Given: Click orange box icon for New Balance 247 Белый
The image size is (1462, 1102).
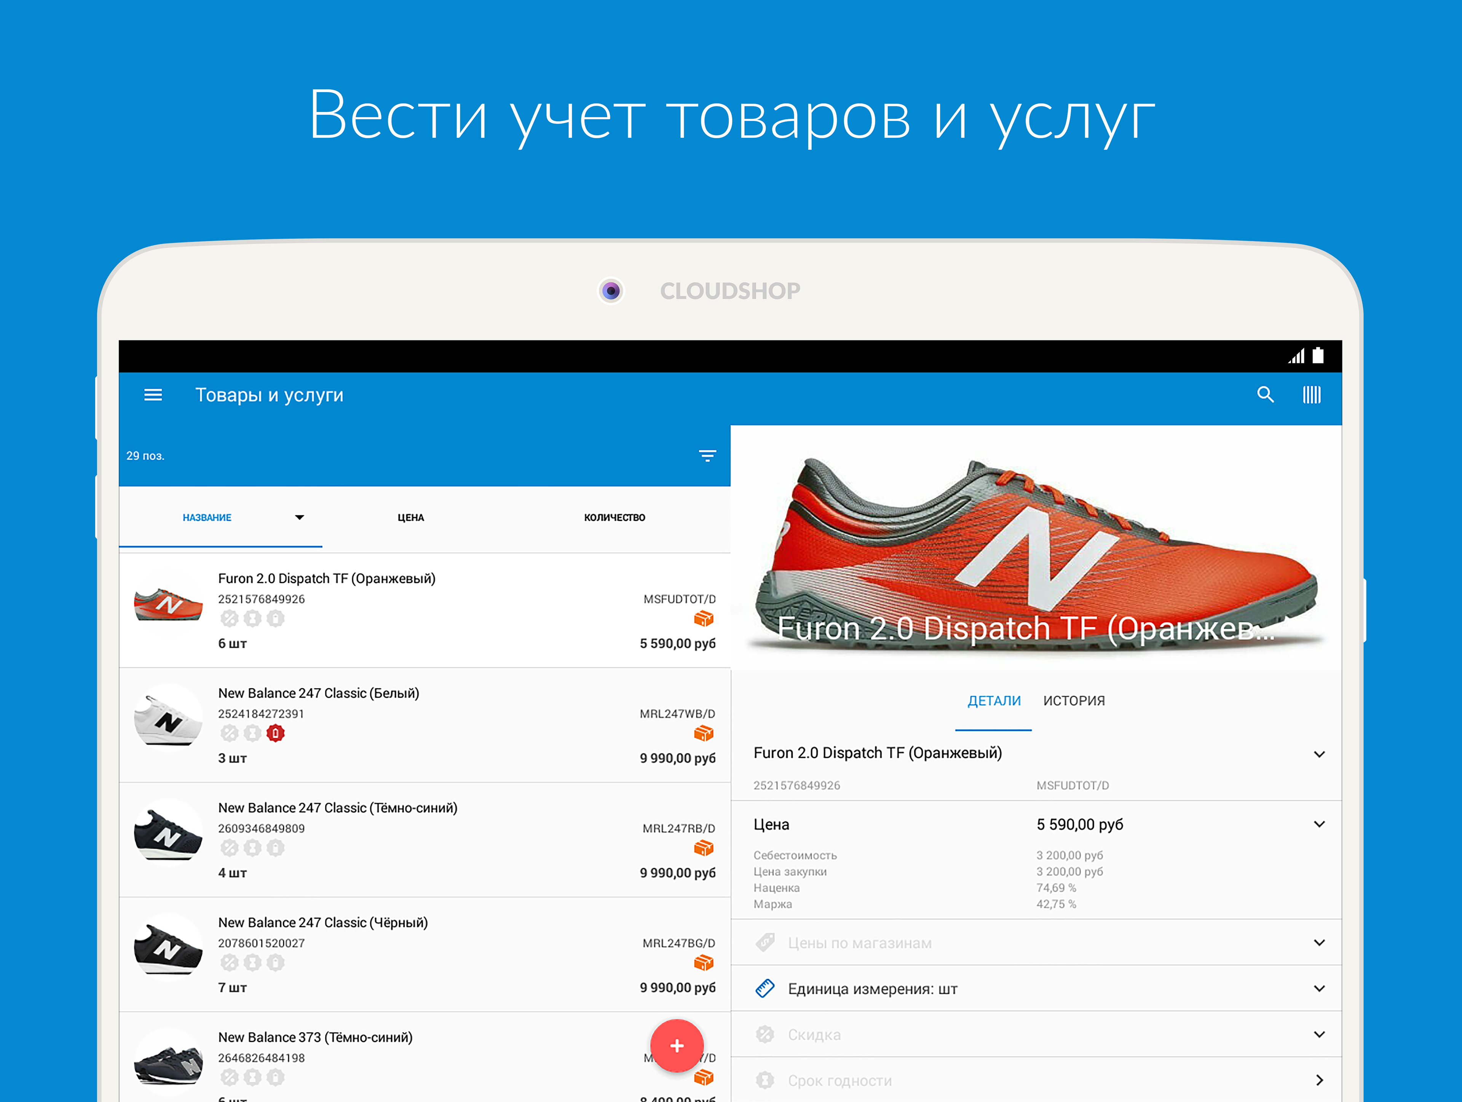Looking at the screenshot, I should click(x=704, y=734).
